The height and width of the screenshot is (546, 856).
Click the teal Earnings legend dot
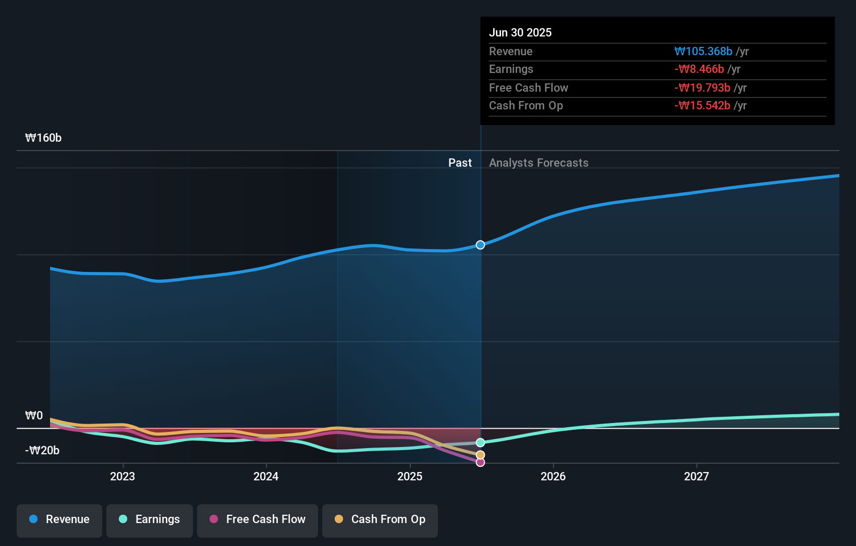point(123,519)
